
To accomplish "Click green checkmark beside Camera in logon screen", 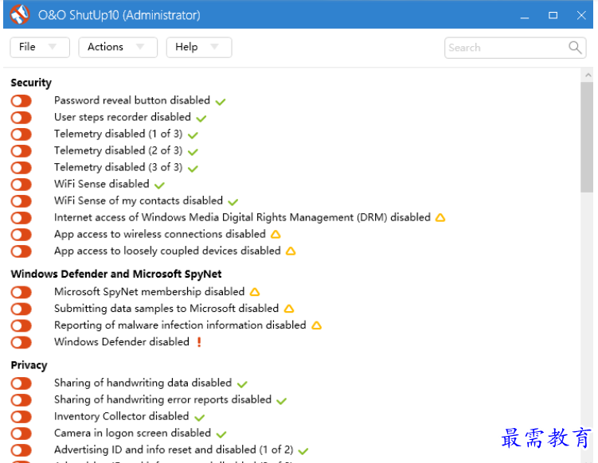I will click(221, 434).
